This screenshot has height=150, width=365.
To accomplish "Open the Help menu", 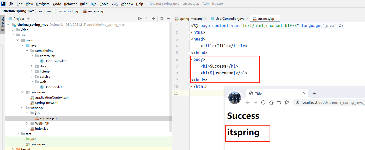I will point(139,4).
